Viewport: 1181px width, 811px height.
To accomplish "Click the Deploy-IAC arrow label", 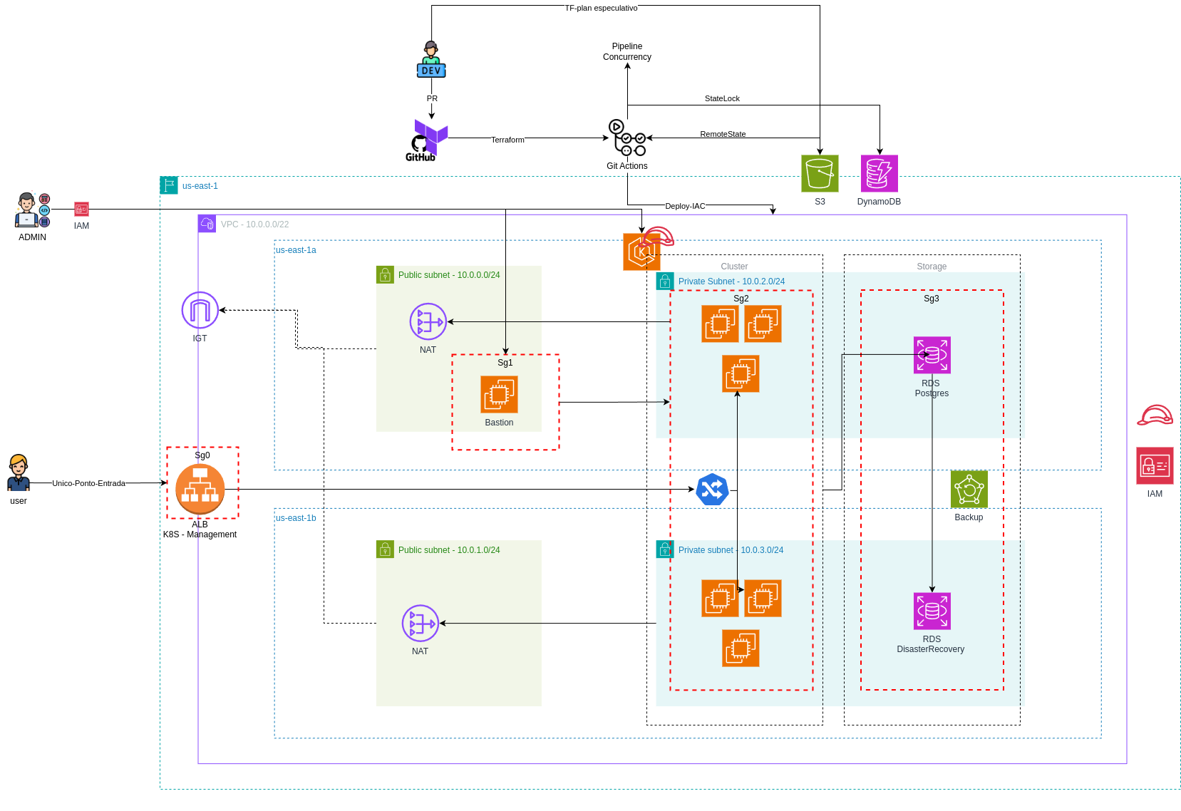I will [x=685, y=206].
